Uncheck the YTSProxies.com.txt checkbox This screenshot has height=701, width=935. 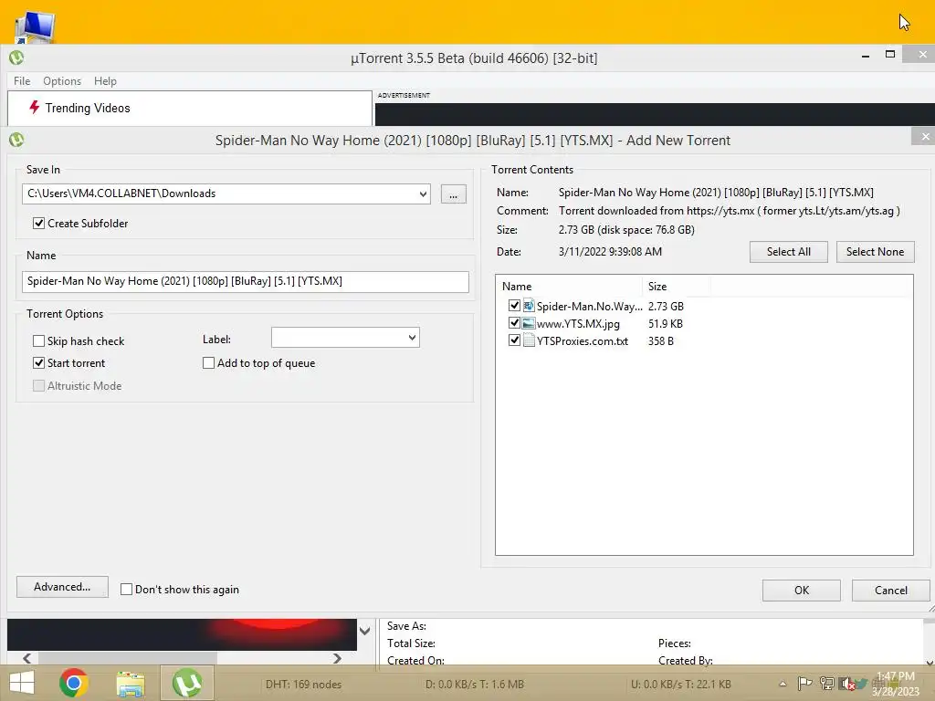pyautogui.click(x=514, y=340)
